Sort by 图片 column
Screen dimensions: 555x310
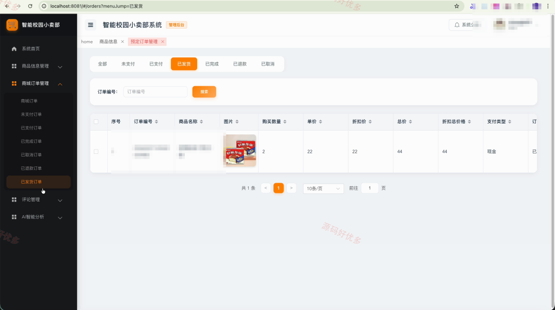237,122
